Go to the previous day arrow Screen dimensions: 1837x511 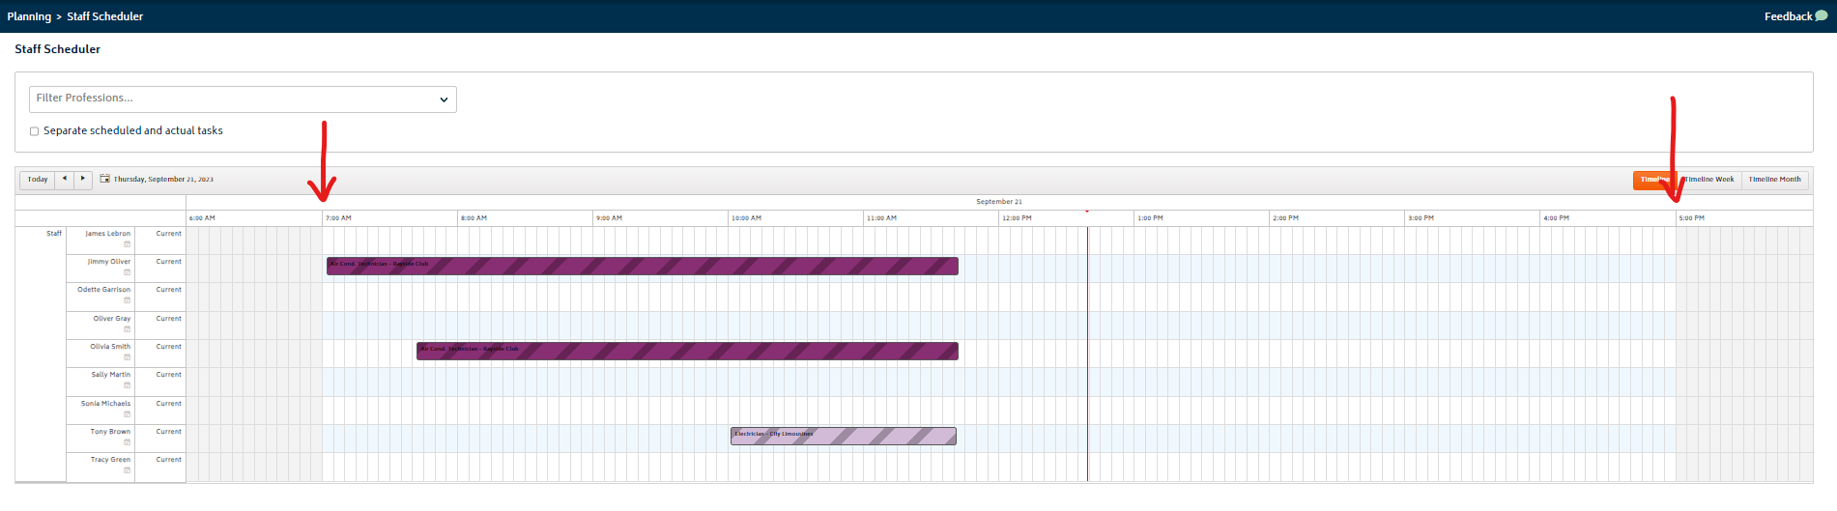click(x=65, y=179)
